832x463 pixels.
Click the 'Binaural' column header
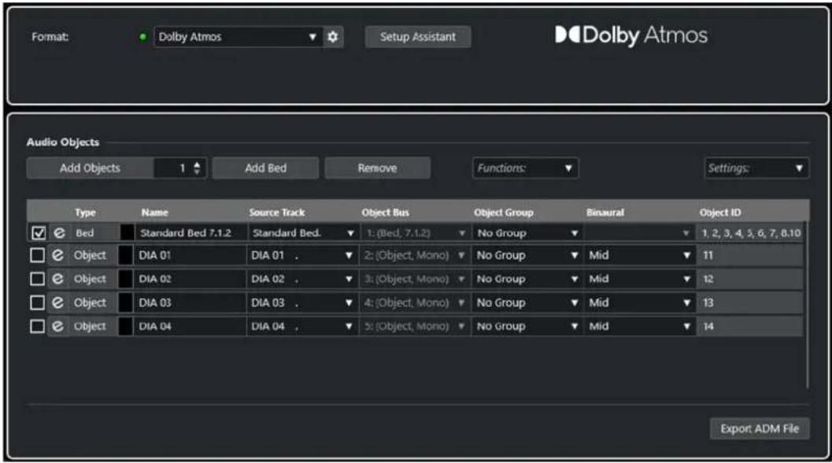pyautogui.click(x=605, y=212)
